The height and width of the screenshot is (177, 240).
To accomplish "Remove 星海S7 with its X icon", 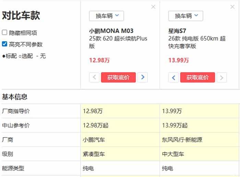I will (232, 7).
